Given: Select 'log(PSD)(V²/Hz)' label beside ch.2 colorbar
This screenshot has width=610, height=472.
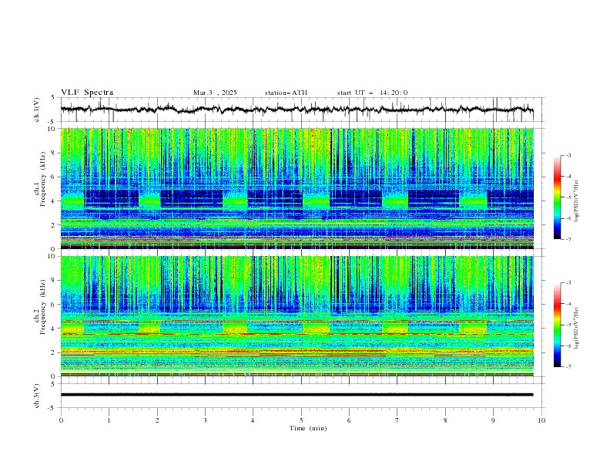Looking at the screenshot, I should coord(576,328).
